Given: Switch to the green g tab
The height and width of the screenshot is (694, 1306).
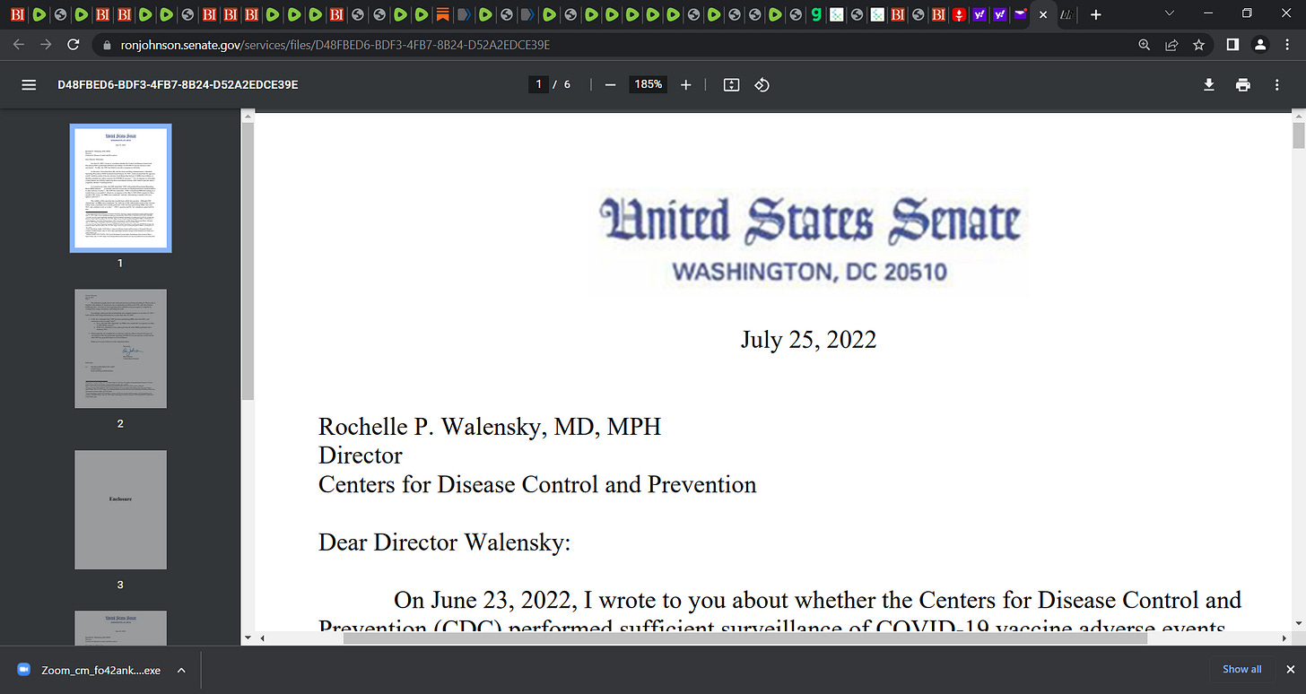Looking at the screenshot, I should [815, 14].
